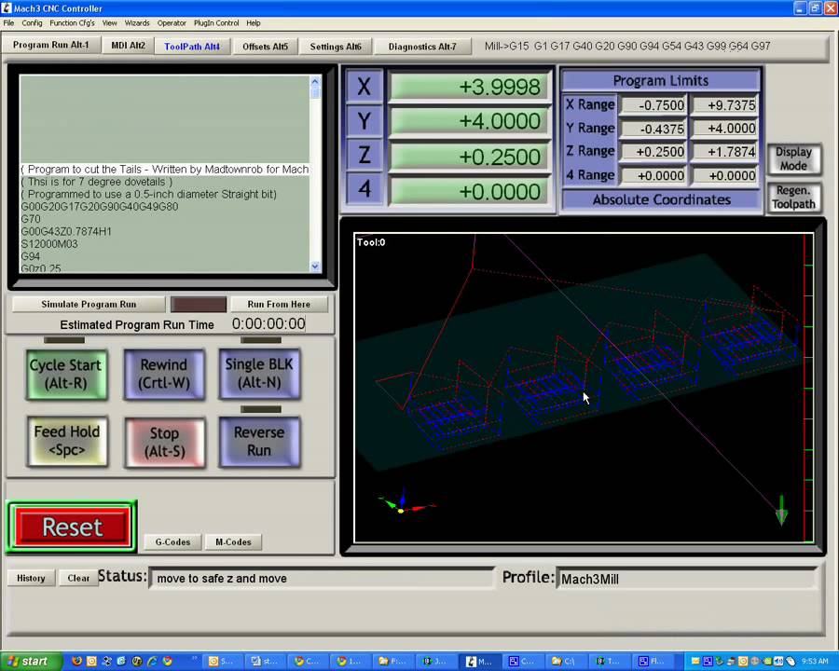Click Z Range maximum +1.7874
This screenshot has height=671, width=839.
724,151
